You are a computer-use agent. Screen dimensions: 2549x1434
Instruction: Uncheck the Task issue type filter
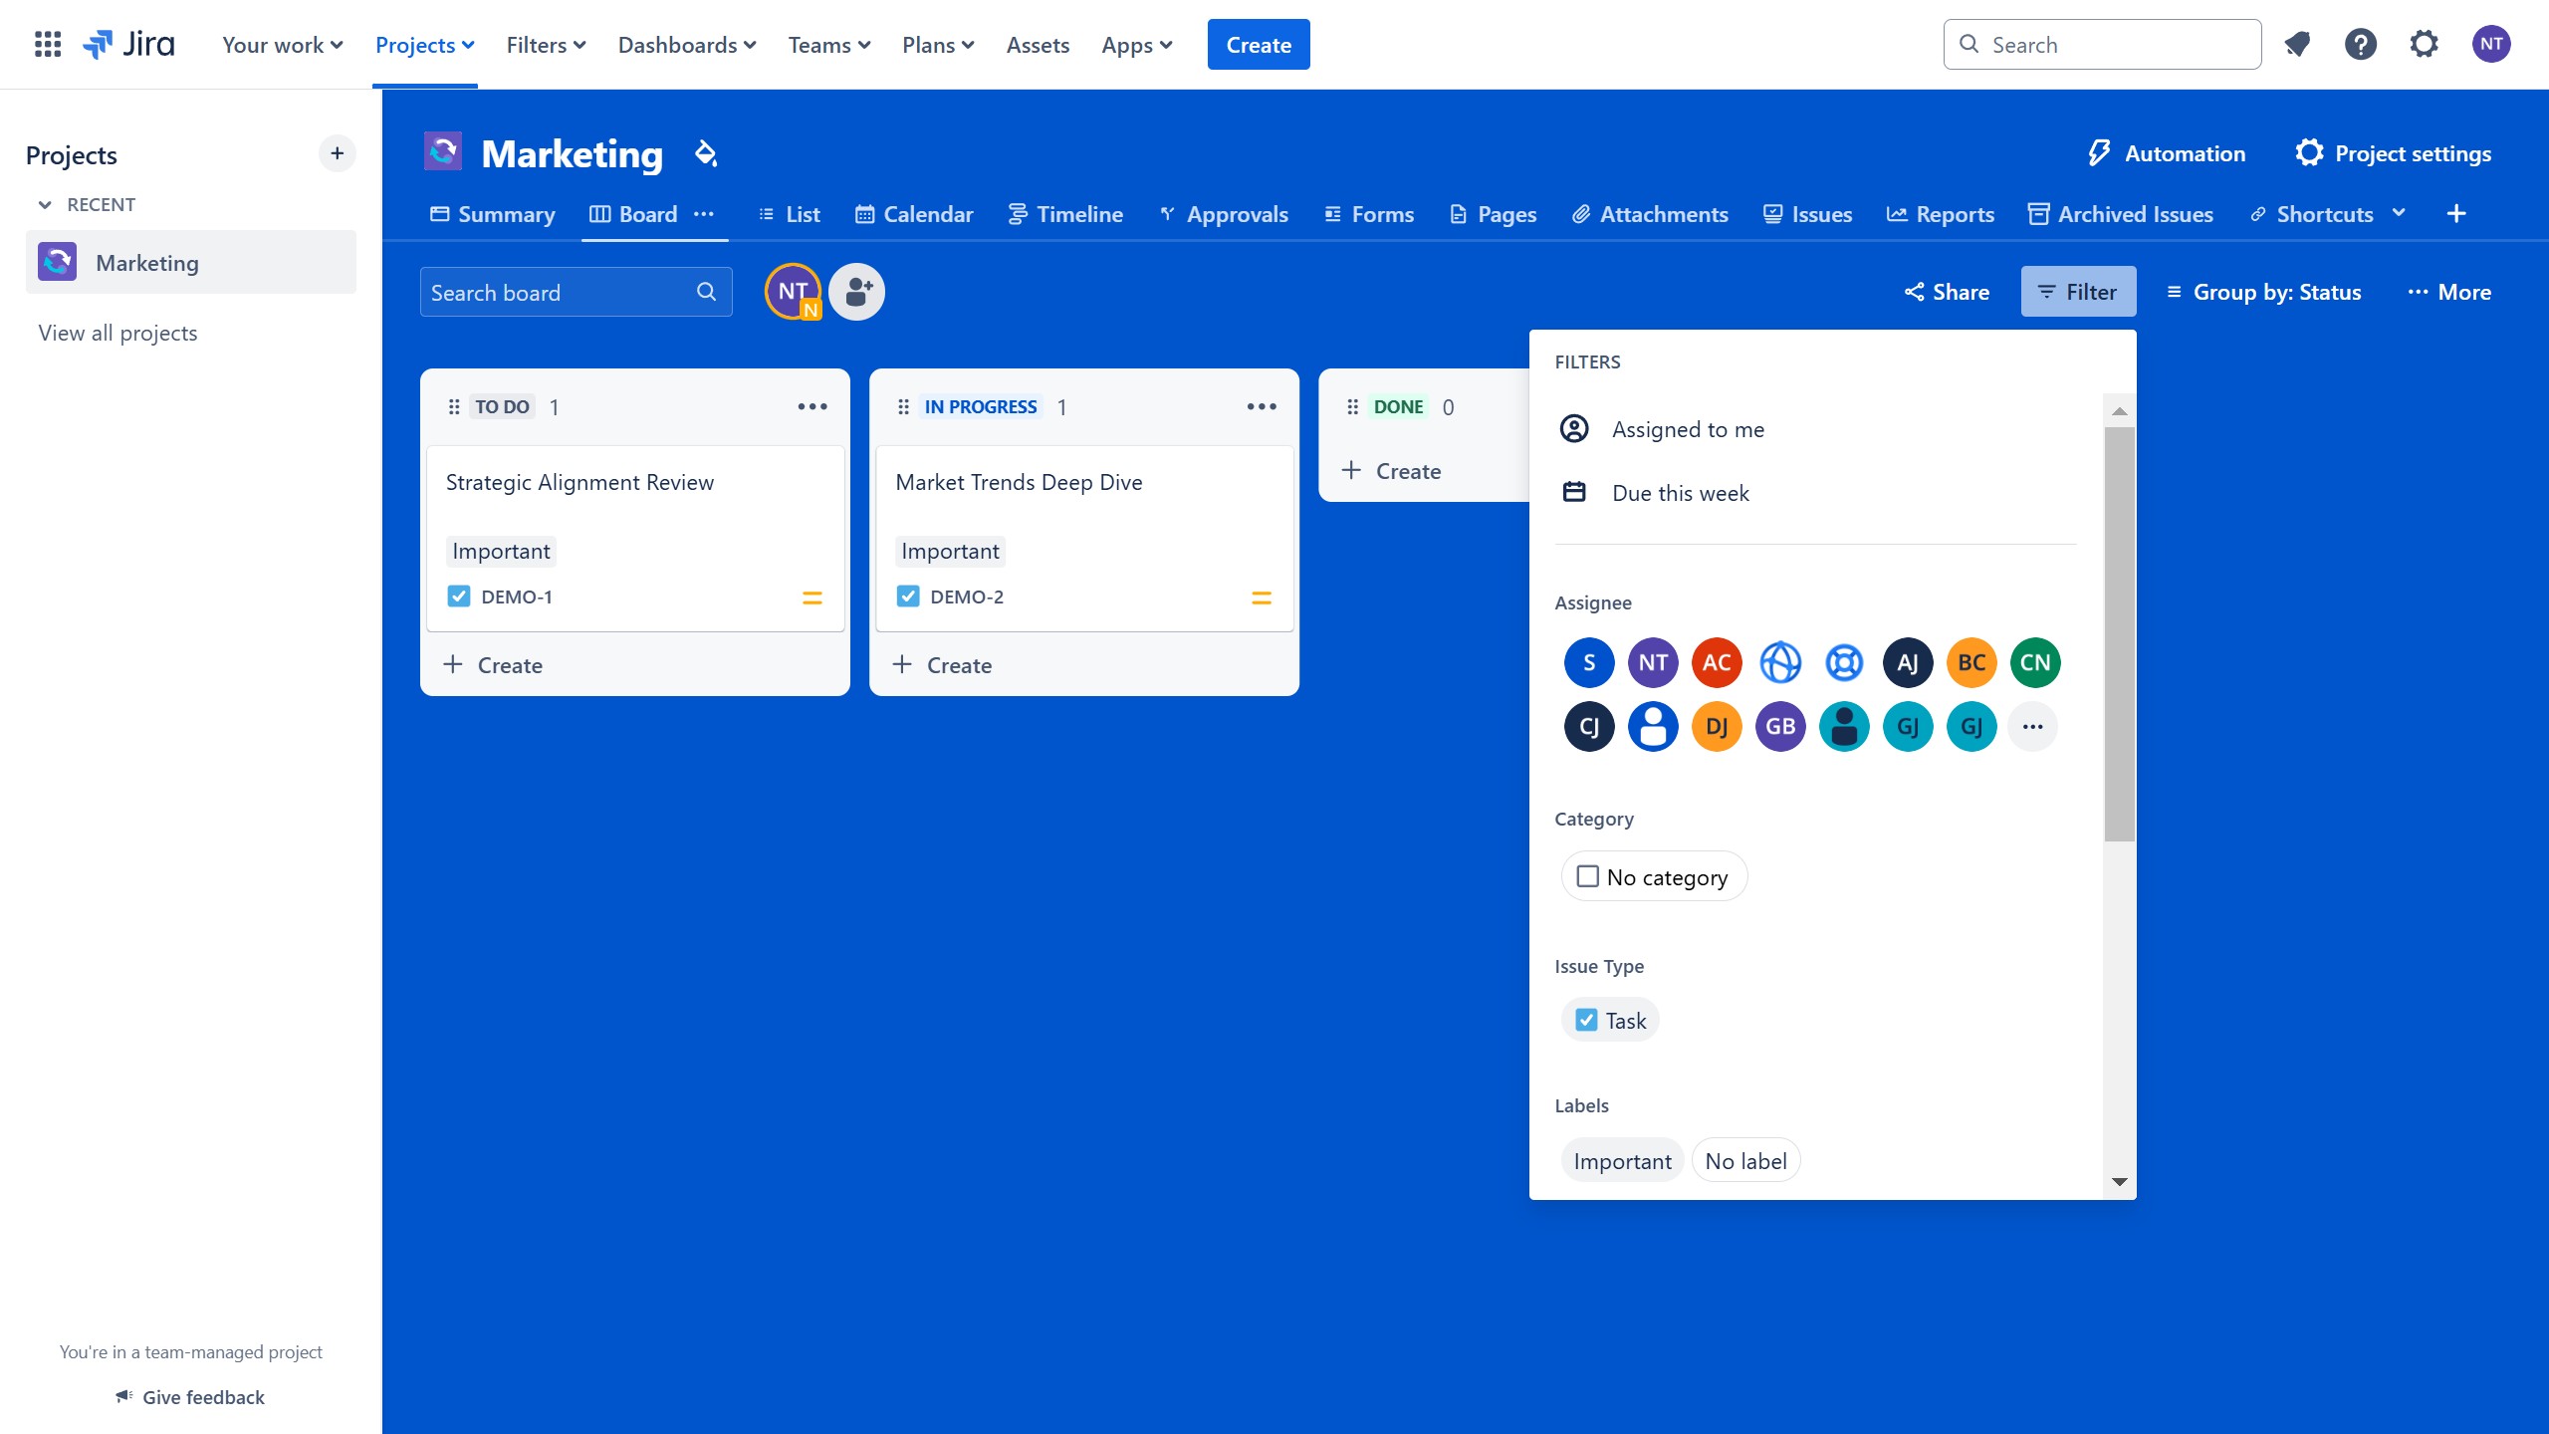tap(1587, 1020)
